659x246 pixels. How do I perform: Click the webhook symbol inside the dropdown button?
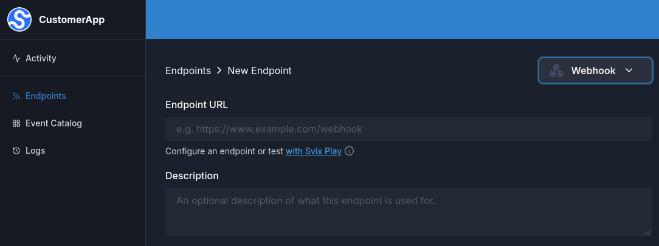[556, 71]
